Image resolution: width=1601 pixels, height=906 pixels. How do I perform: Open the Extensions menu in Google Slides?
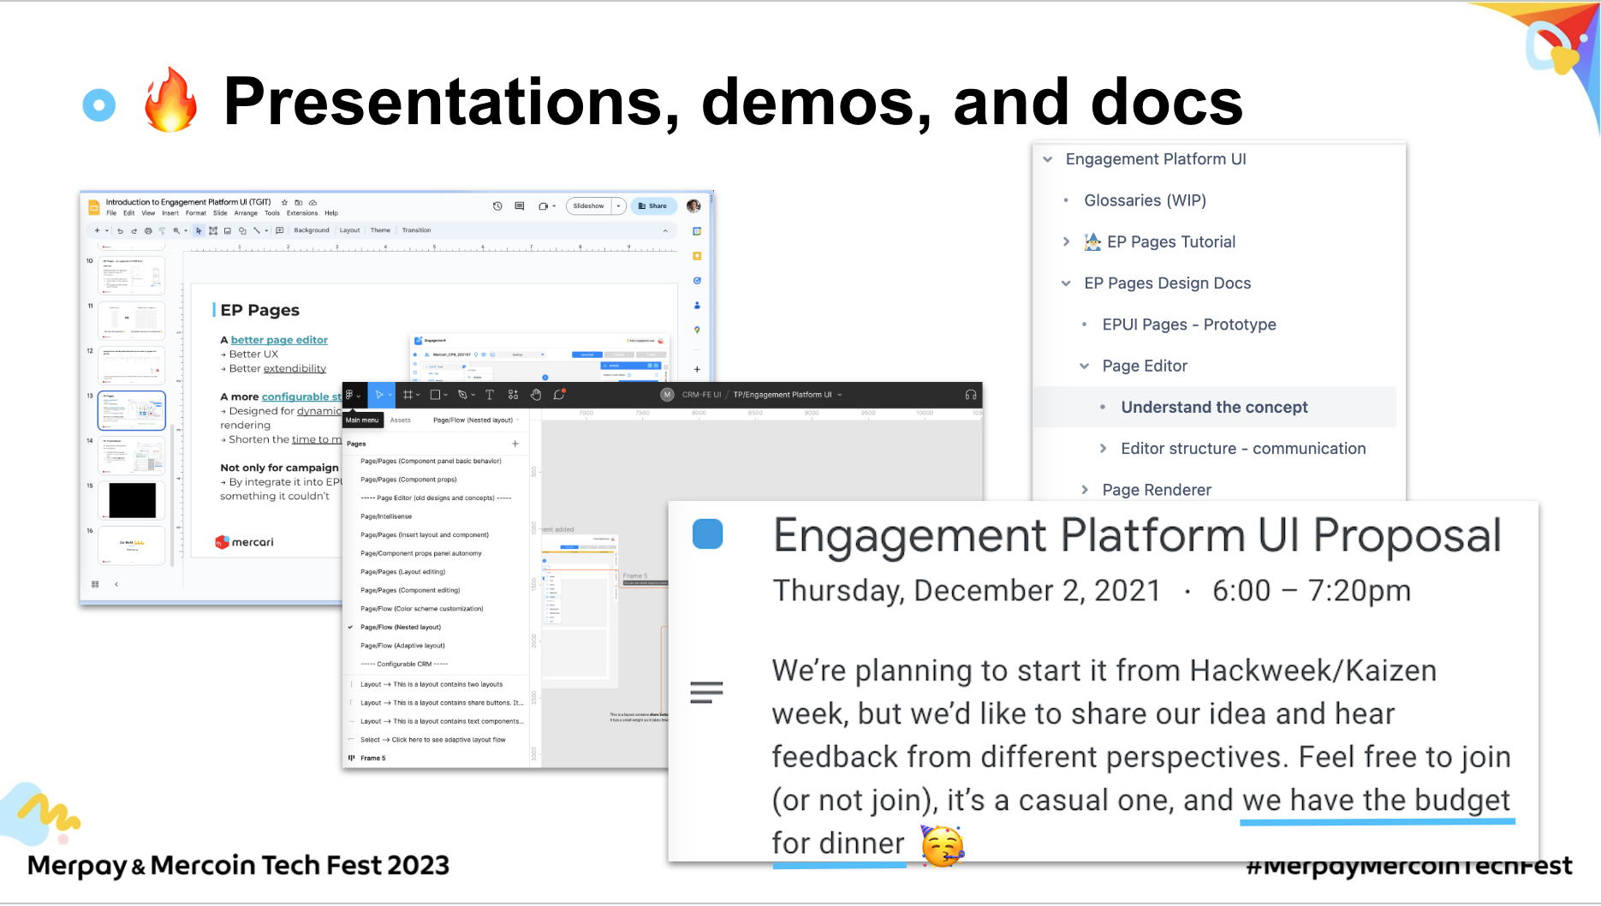click(302, 213)
